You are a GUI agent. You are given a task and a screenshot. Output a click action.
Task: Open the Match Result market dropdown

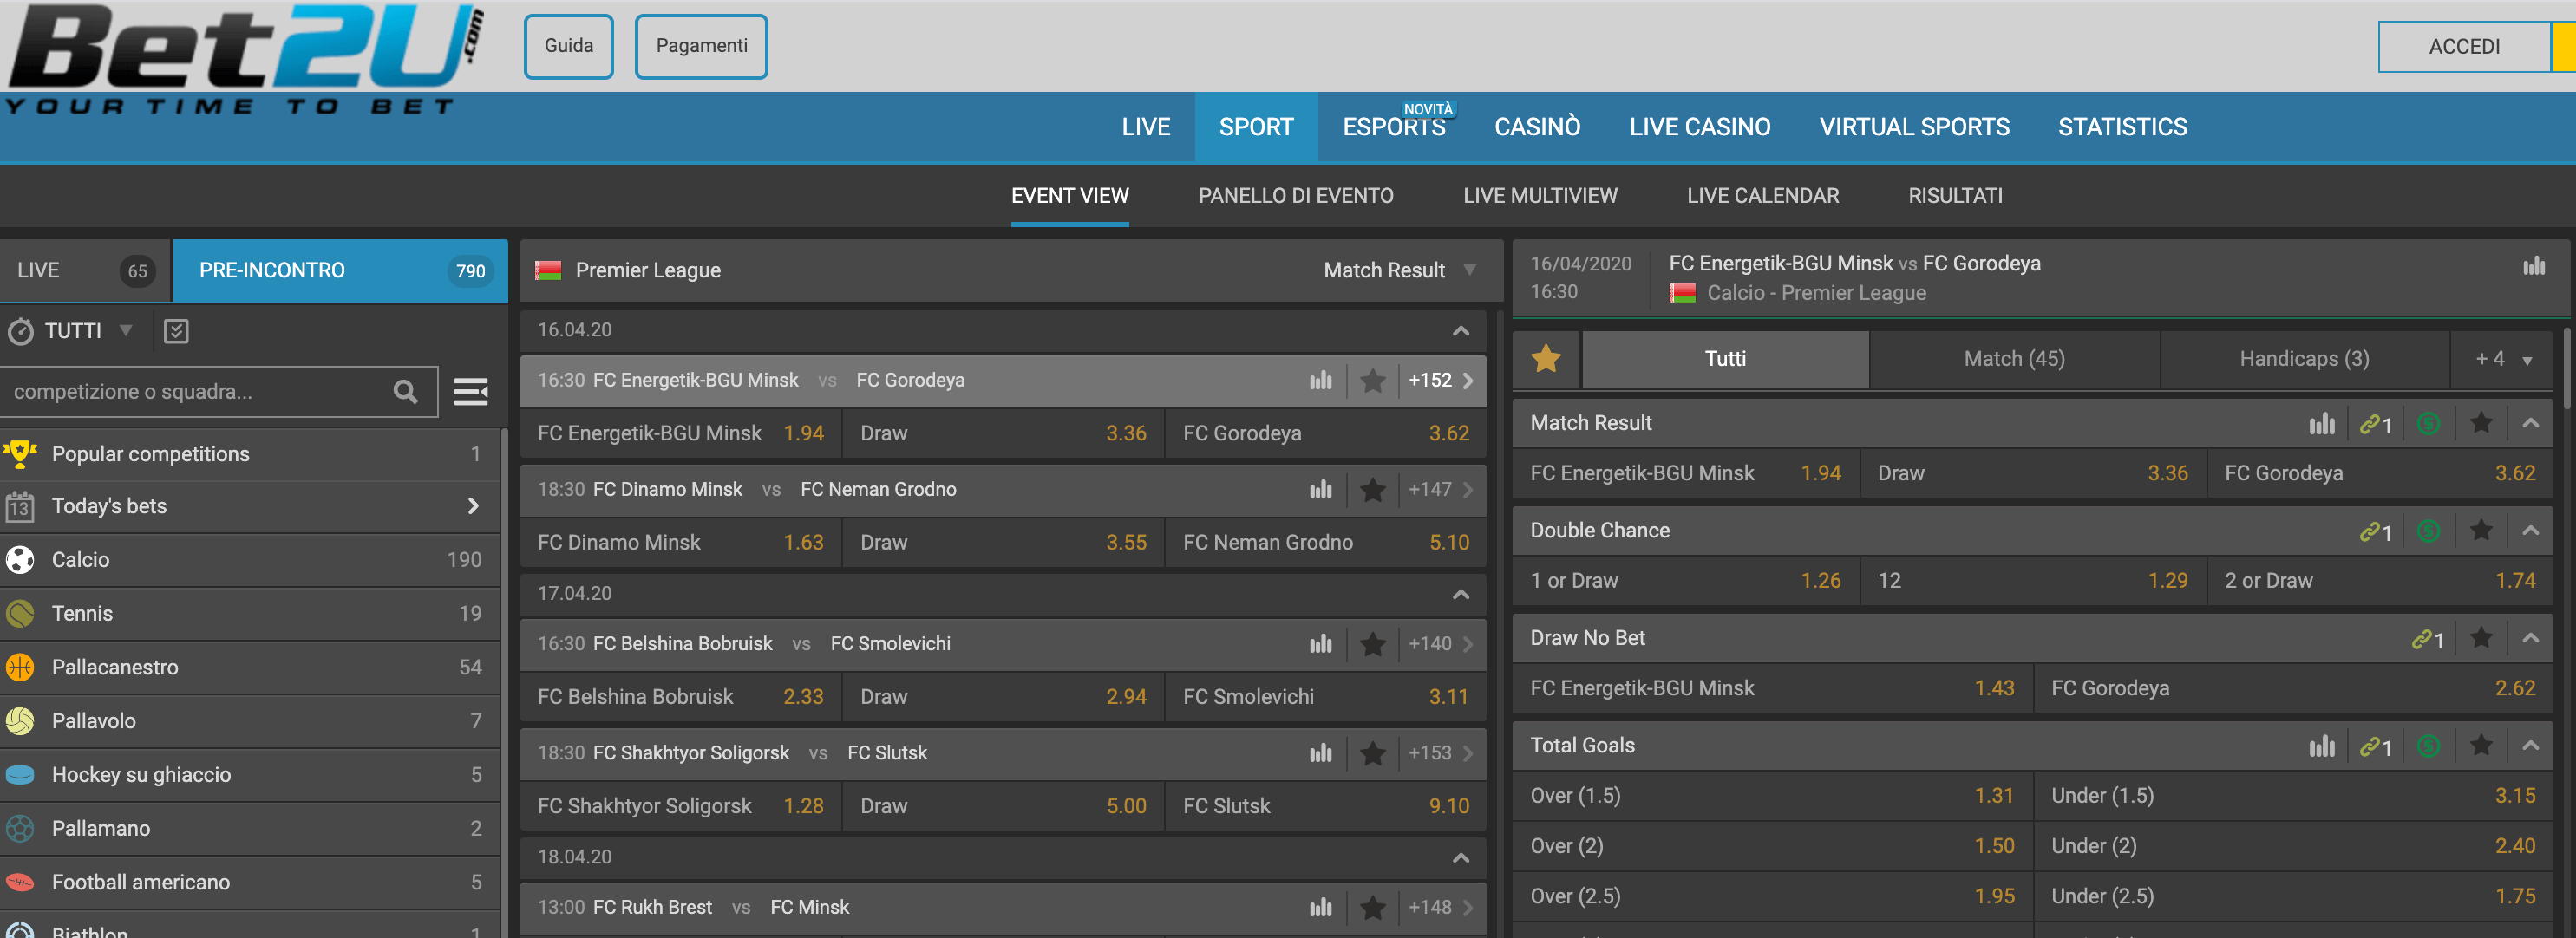1400,270
